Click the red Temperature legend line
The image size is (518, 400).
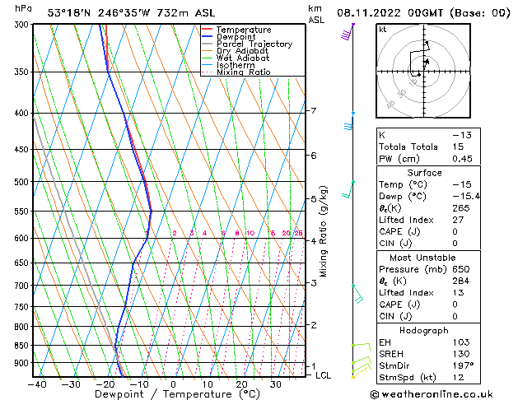click(x=208, y=30)
